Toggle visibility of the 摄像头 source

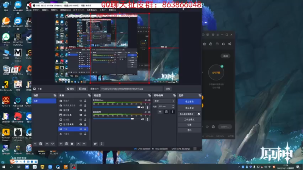(x=81, y=101)
